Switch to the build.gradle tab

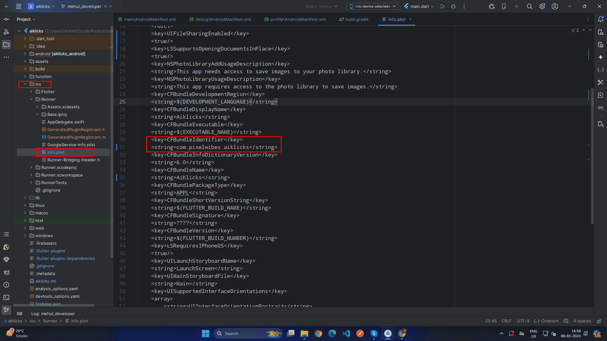357,19
